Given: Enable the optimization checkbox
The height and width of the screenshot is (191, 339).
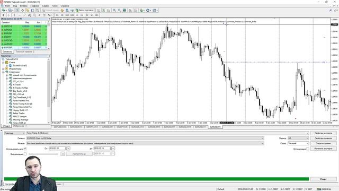Looking at the screenshot, I should coord(307,149).
